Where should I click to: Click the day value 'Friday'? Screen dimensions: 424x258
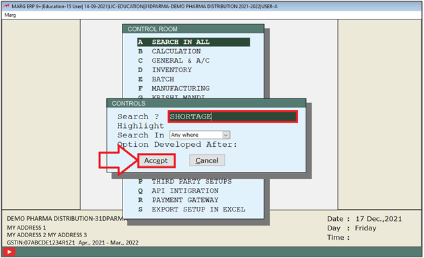pyautogui.click(x=365, y=228)
